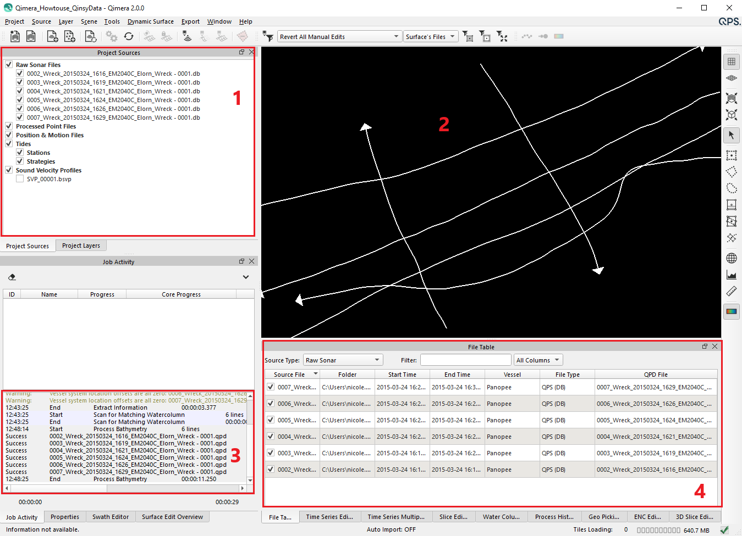Screen dimensions: 742x536
Task: Clear the Job Activity log with eraser
Action: [12, 277]
